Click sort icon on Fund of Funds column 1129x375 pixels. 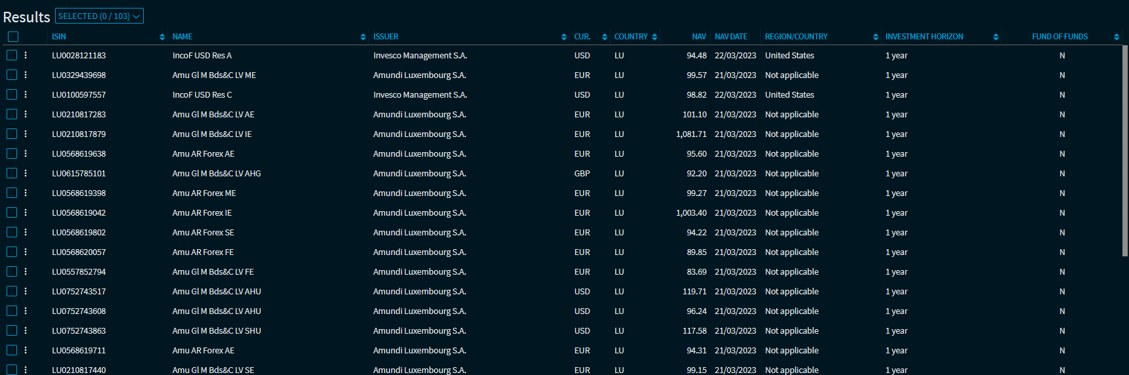pyautogui.click(x=1117, y=37)
